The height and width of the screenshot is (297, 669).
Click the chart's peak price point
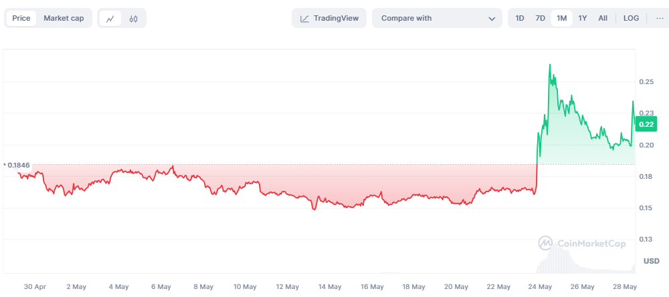point(550,65)
